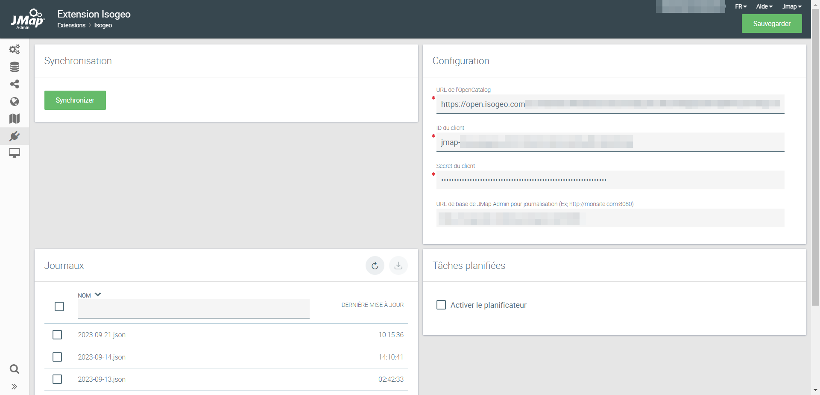The width and height of the screenshot is (820, 395).
Task: Click the Sauvegarder button
Action: tap(772, 24)
